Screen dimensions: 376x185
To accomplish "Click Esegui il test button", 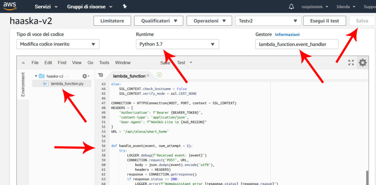I will pos(325,21).
